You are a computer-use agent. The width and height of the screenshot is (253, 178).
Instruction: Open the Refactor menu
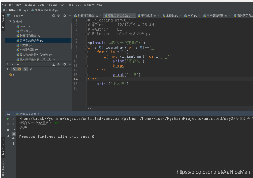click(x=52, y=5)
